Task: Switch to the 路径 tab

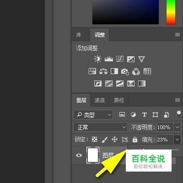Action: 119,100
